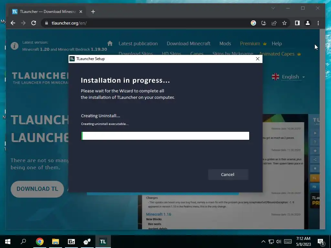Image resolution: width=331 pixels, height=248 pixels.
Task: View site security lock info
Action: (47, 23)
